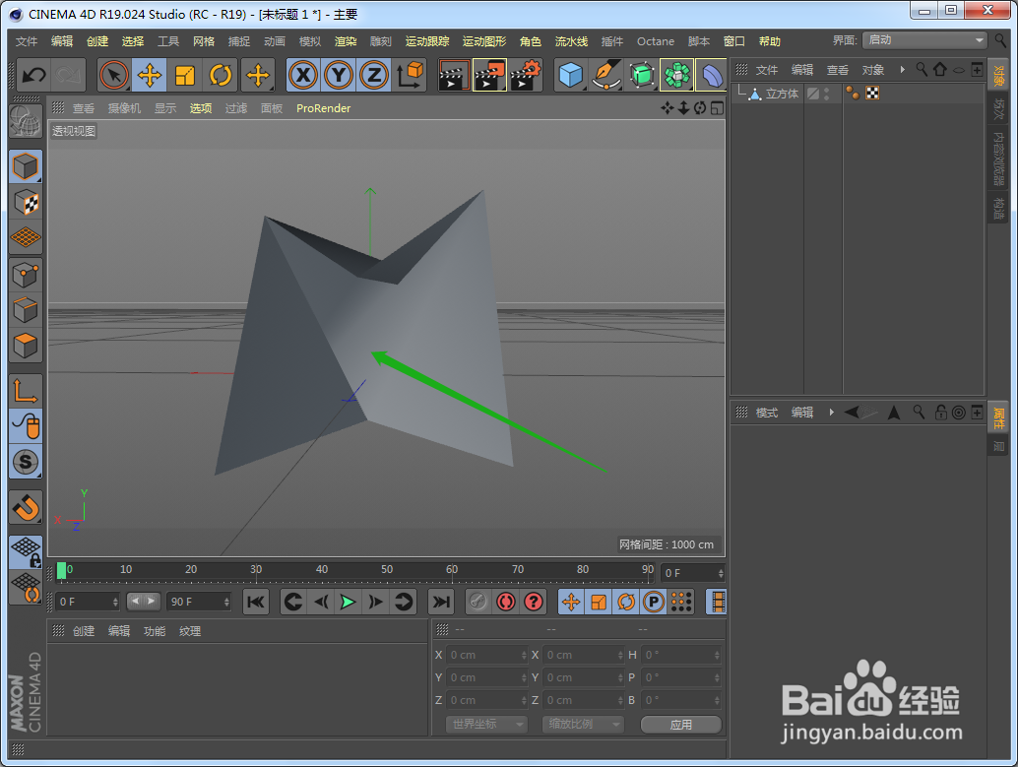Viewport: 1018px width, 767px height.
Task: Open the 界面 layout dropdown
Action: coord(925,40)
